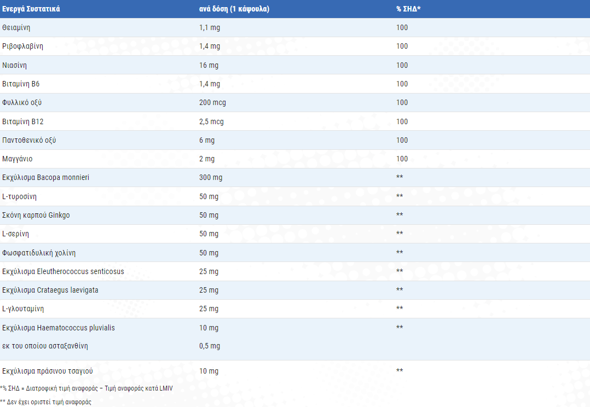Select the Ριβοφλαβίνη row label
Screen dimensions: 590x407
coord(22,46)
